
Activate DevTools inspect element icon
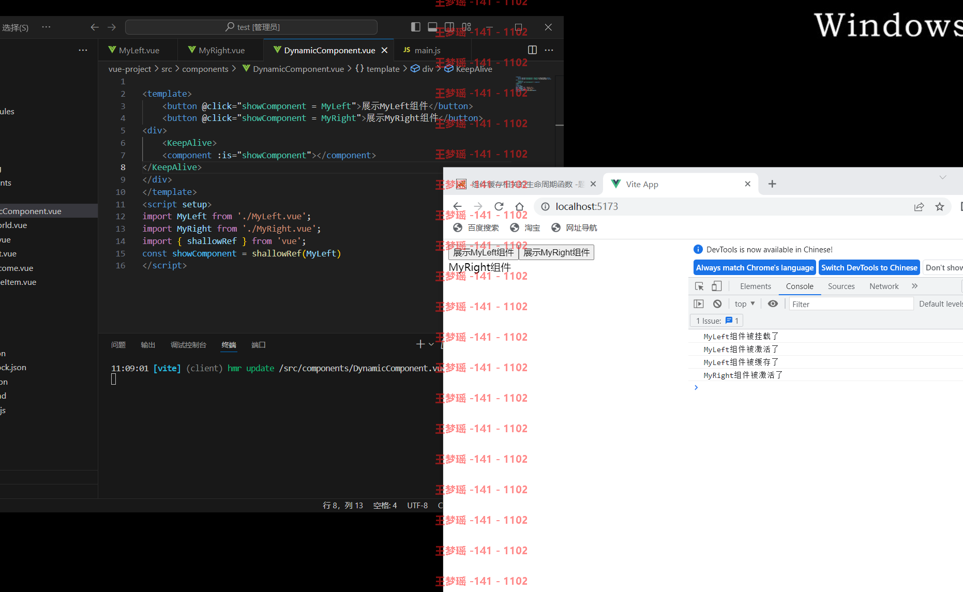(x=699, y=286)
